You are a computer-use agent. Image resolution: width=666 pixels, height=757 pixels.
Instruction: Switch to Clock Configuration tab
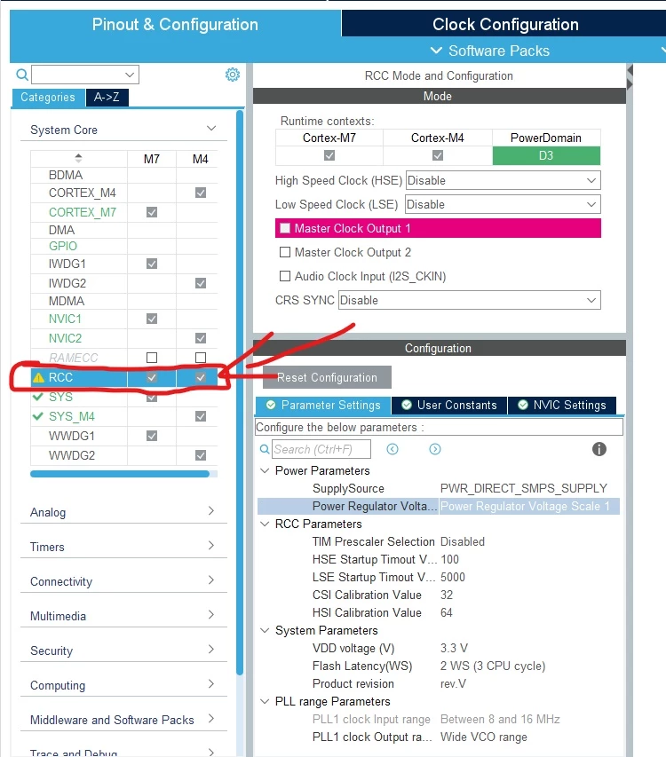[x=505, y=24]
